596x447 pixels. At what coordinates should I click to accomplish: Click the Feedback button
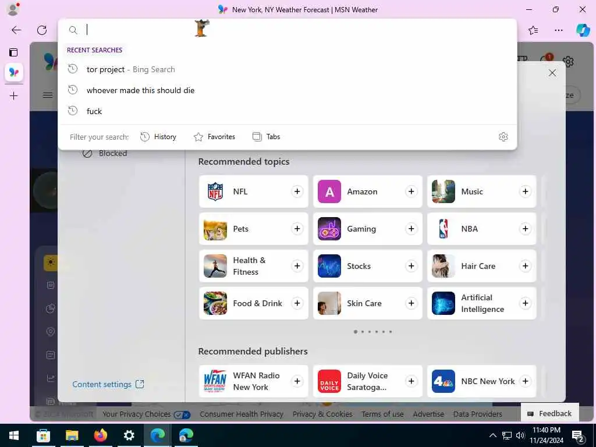(x=549, y=414)
